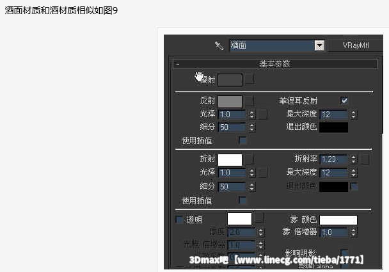This screenshot has height=272, width=389.
Task: Click the VRayMtl material type button
Action: click(x=356, y=45)
